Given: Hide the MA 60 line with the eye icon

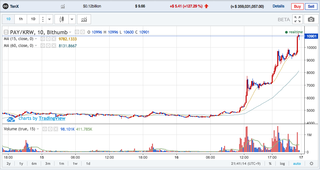Looking at the screenshot, I should tap(43, 46).
